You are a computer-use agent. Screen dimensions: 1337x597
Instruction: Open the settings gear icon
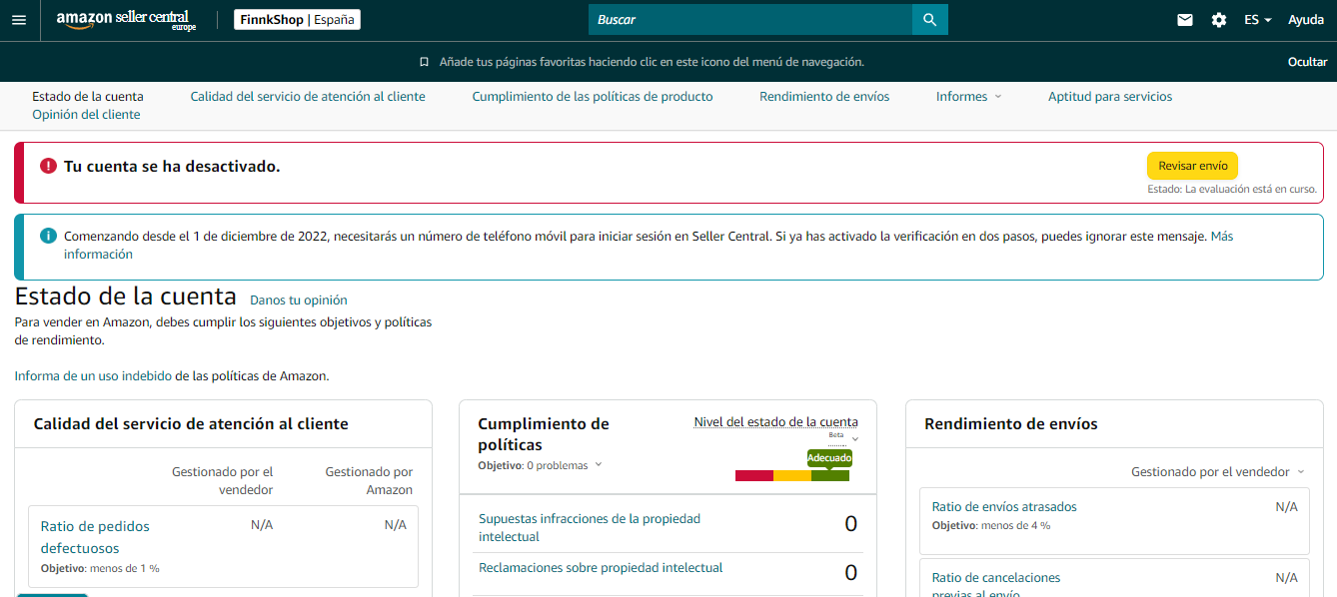point(1219,20)
